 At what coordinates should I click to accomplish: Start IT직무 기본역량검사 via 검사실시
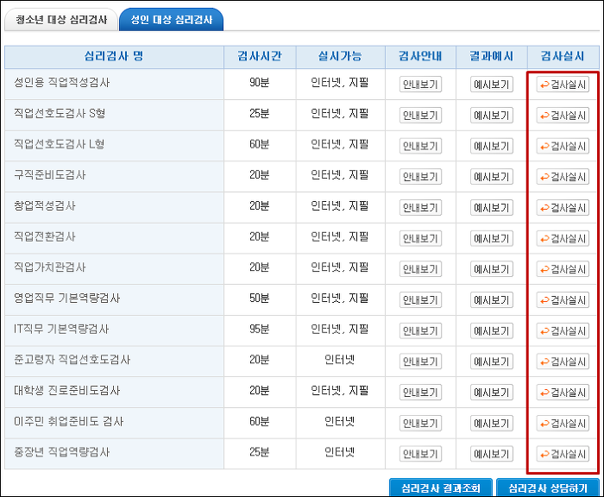tap(563, 330)
